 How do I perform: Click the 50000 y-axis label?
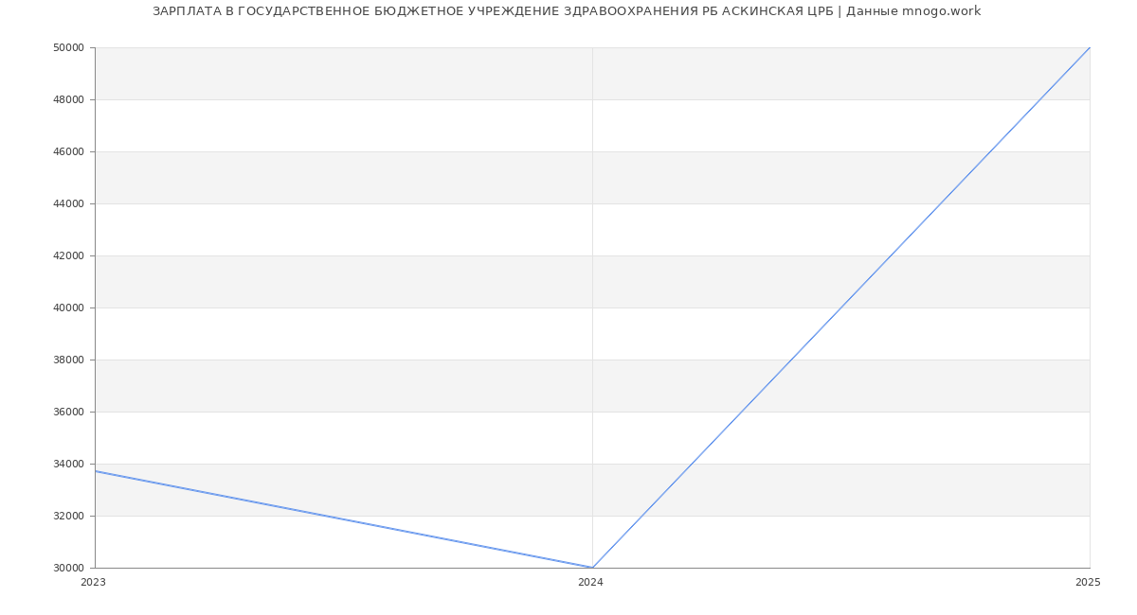(x=69, y=47)
